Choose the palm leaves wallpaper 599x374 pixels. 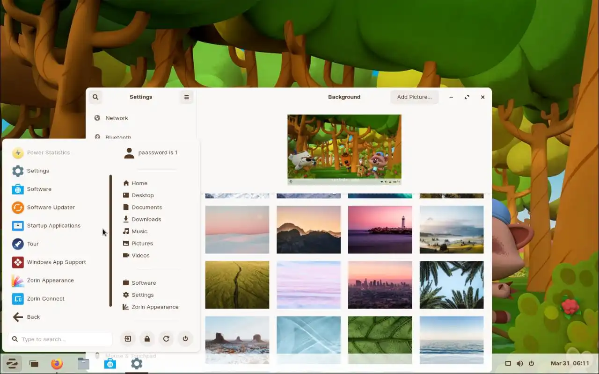tap(452, 285)
